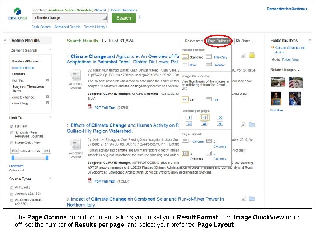Add result 2 to folder icon
This screenshot has width=315, height=236.
click(x=252, y=125)
